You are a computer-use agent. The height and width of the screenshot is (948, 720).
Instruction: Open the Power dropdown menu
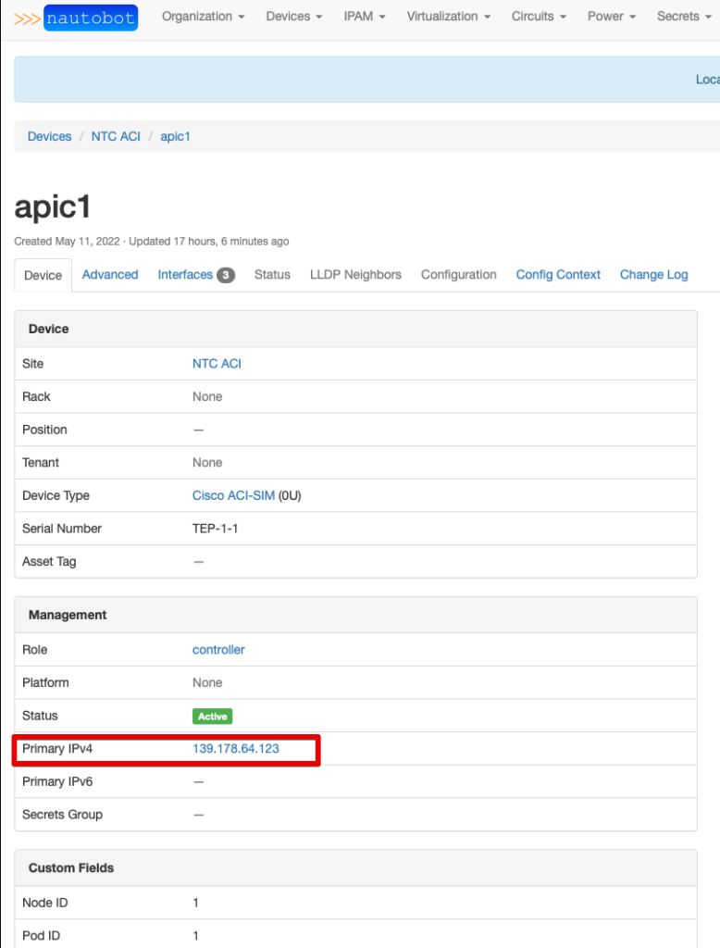point(611,17)
